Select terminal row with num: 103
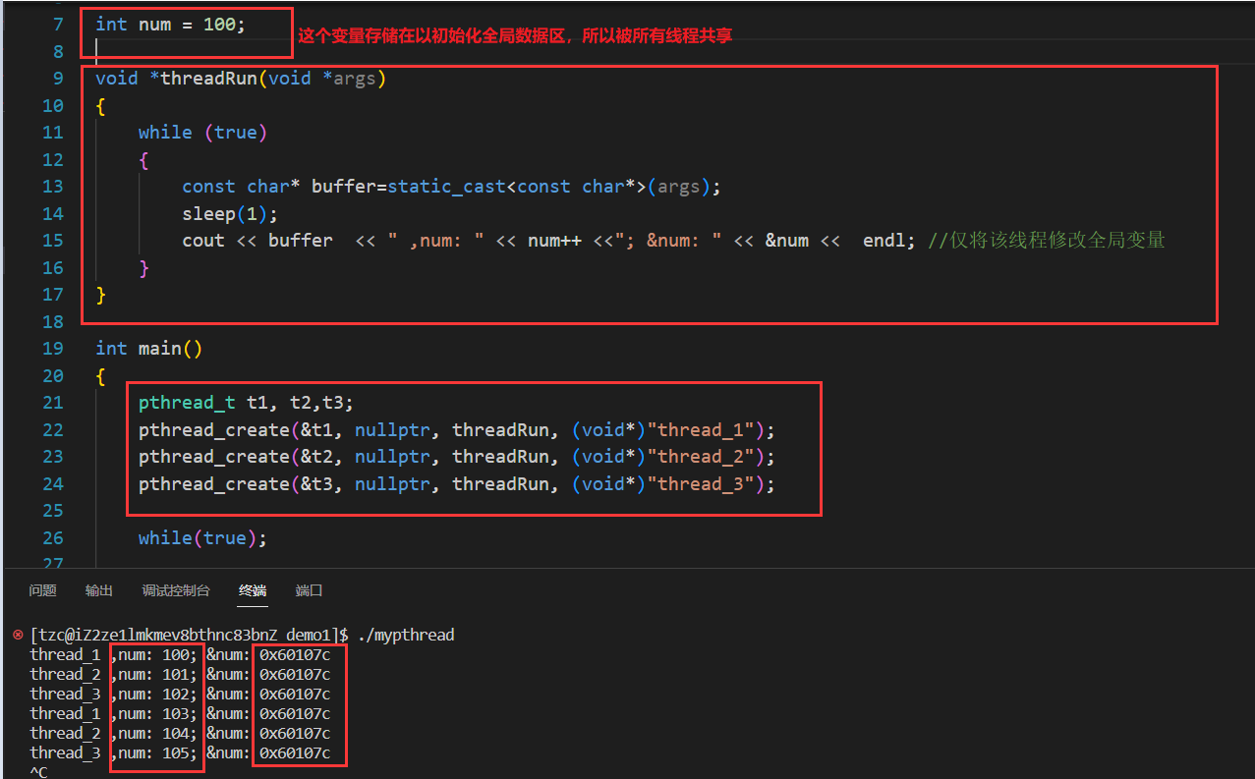 pos(180,713)
